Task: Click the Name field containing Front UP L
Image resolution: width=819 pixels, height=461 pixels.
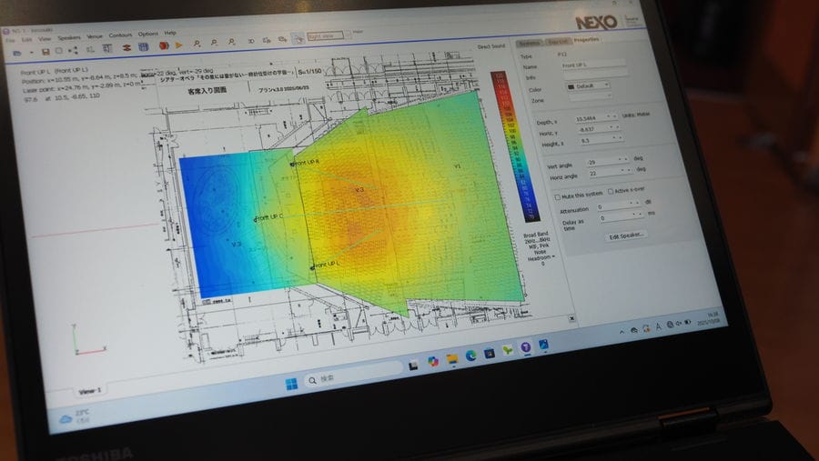Action: pos(593,65)
